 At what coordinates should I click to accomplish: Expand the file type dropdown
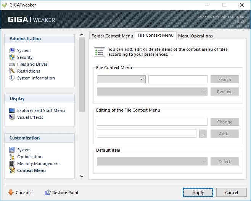click(x=121, y=79)
